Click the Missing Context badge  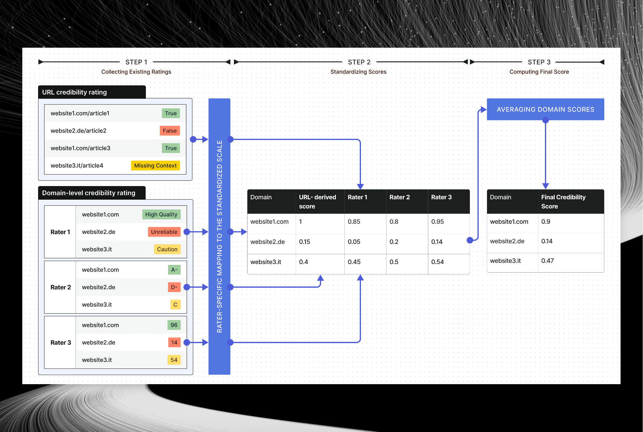click(155, 165)
